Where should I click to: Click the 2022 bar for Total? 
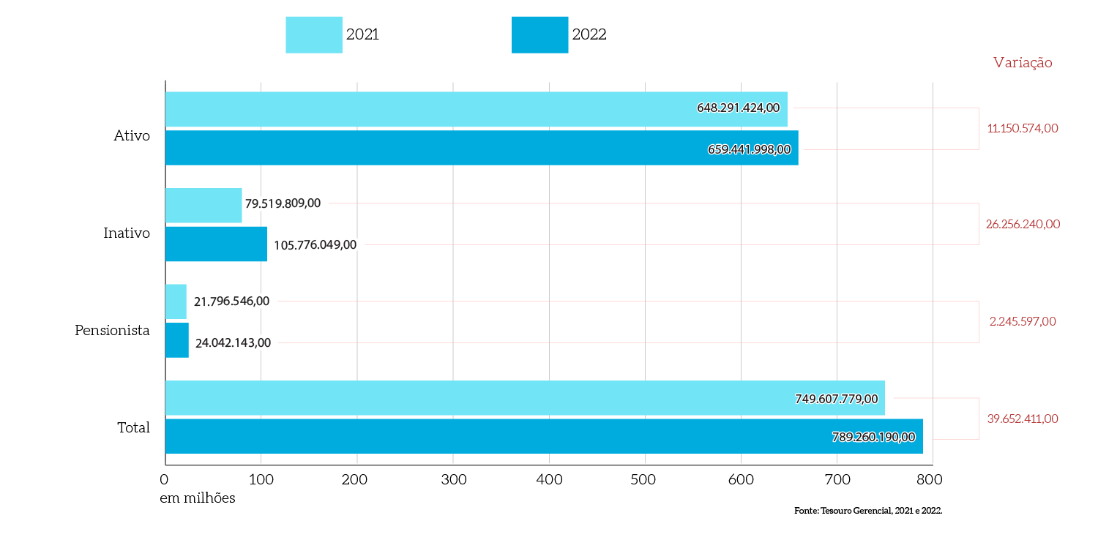click(512, 437)
